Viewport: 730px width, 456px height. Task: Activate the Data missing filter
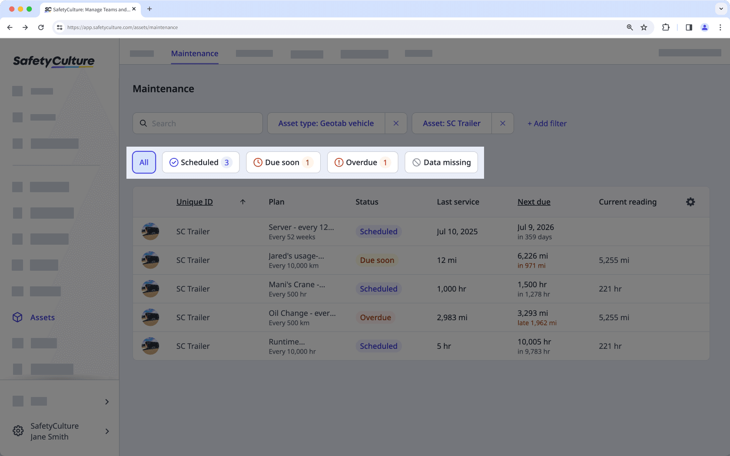(x=441, y=162)
